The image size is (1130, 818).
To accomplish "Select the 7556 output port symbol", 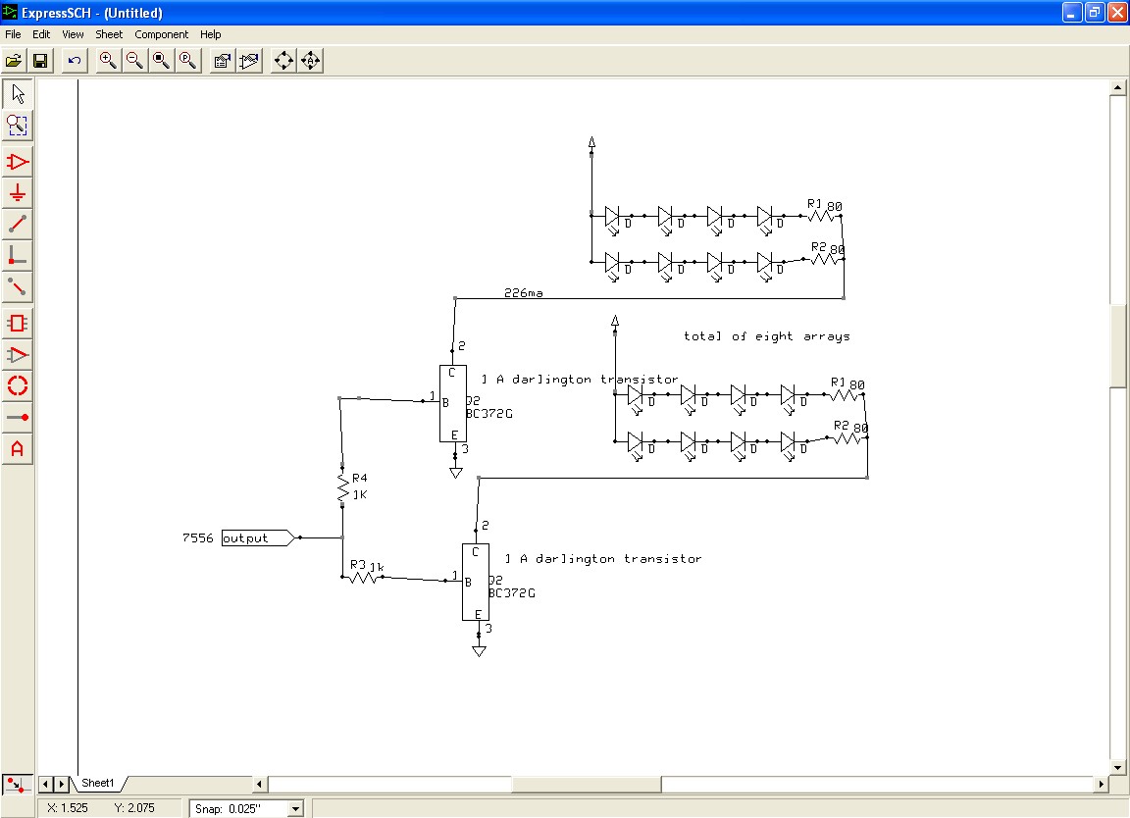I will 260,537.
